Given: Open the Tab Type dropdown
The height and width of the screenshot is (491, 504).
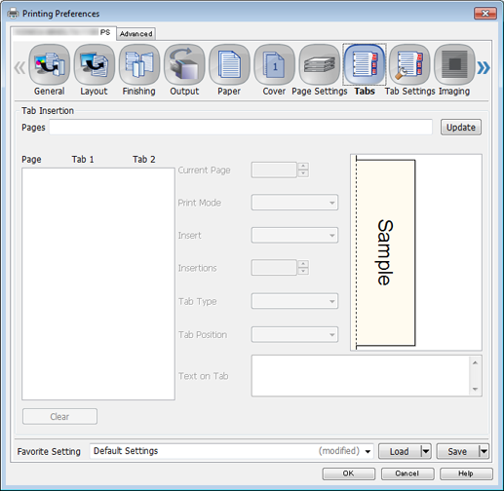Looking at the screenshot, I should (294, 301).
